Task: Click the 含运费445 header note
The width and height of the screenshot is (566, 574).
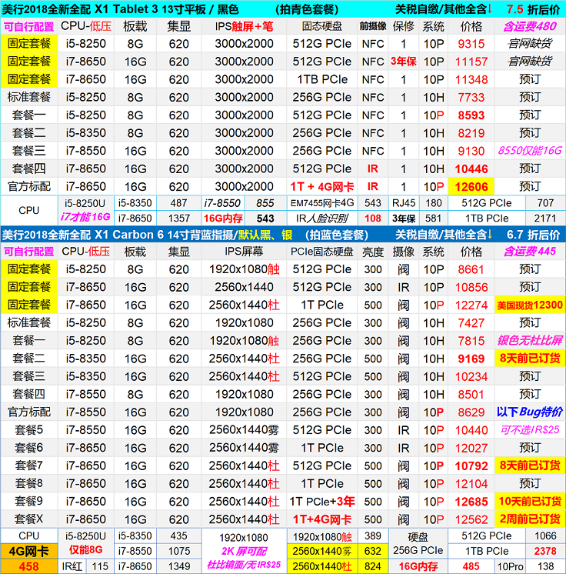Action: (x=530, y=252)
